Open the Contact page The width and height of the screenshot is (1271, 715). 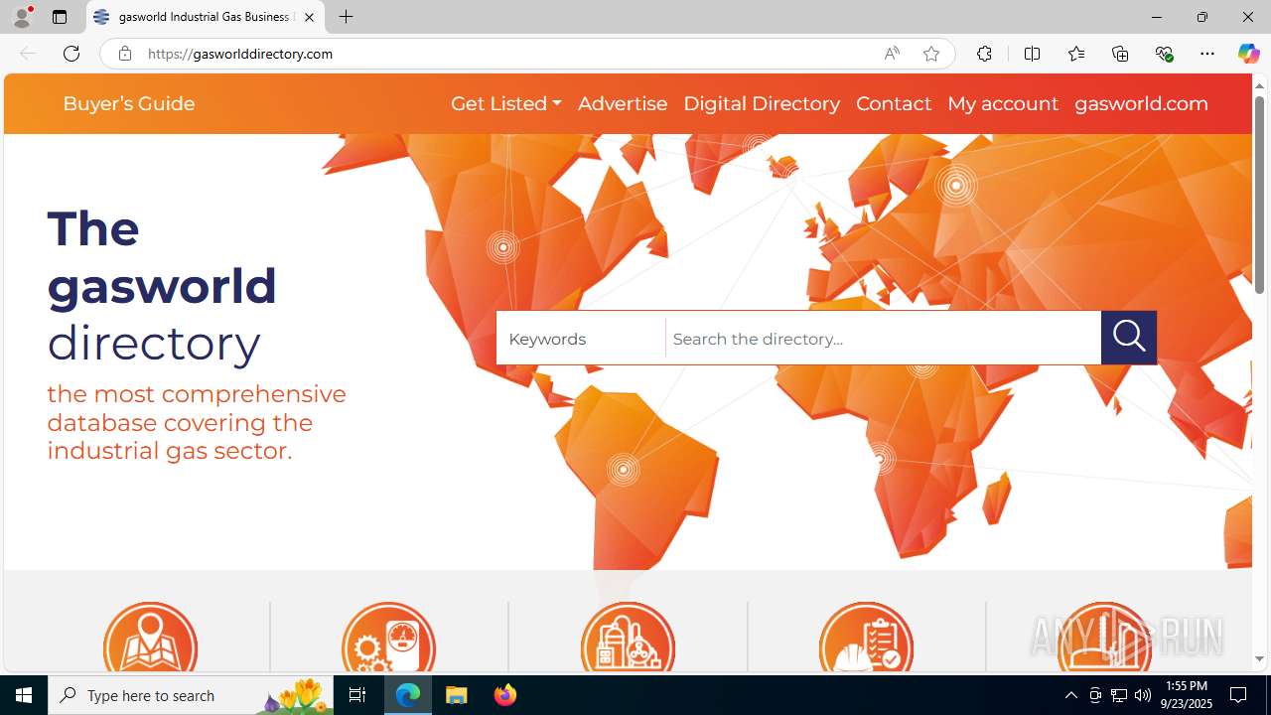[x=894, y=103]
